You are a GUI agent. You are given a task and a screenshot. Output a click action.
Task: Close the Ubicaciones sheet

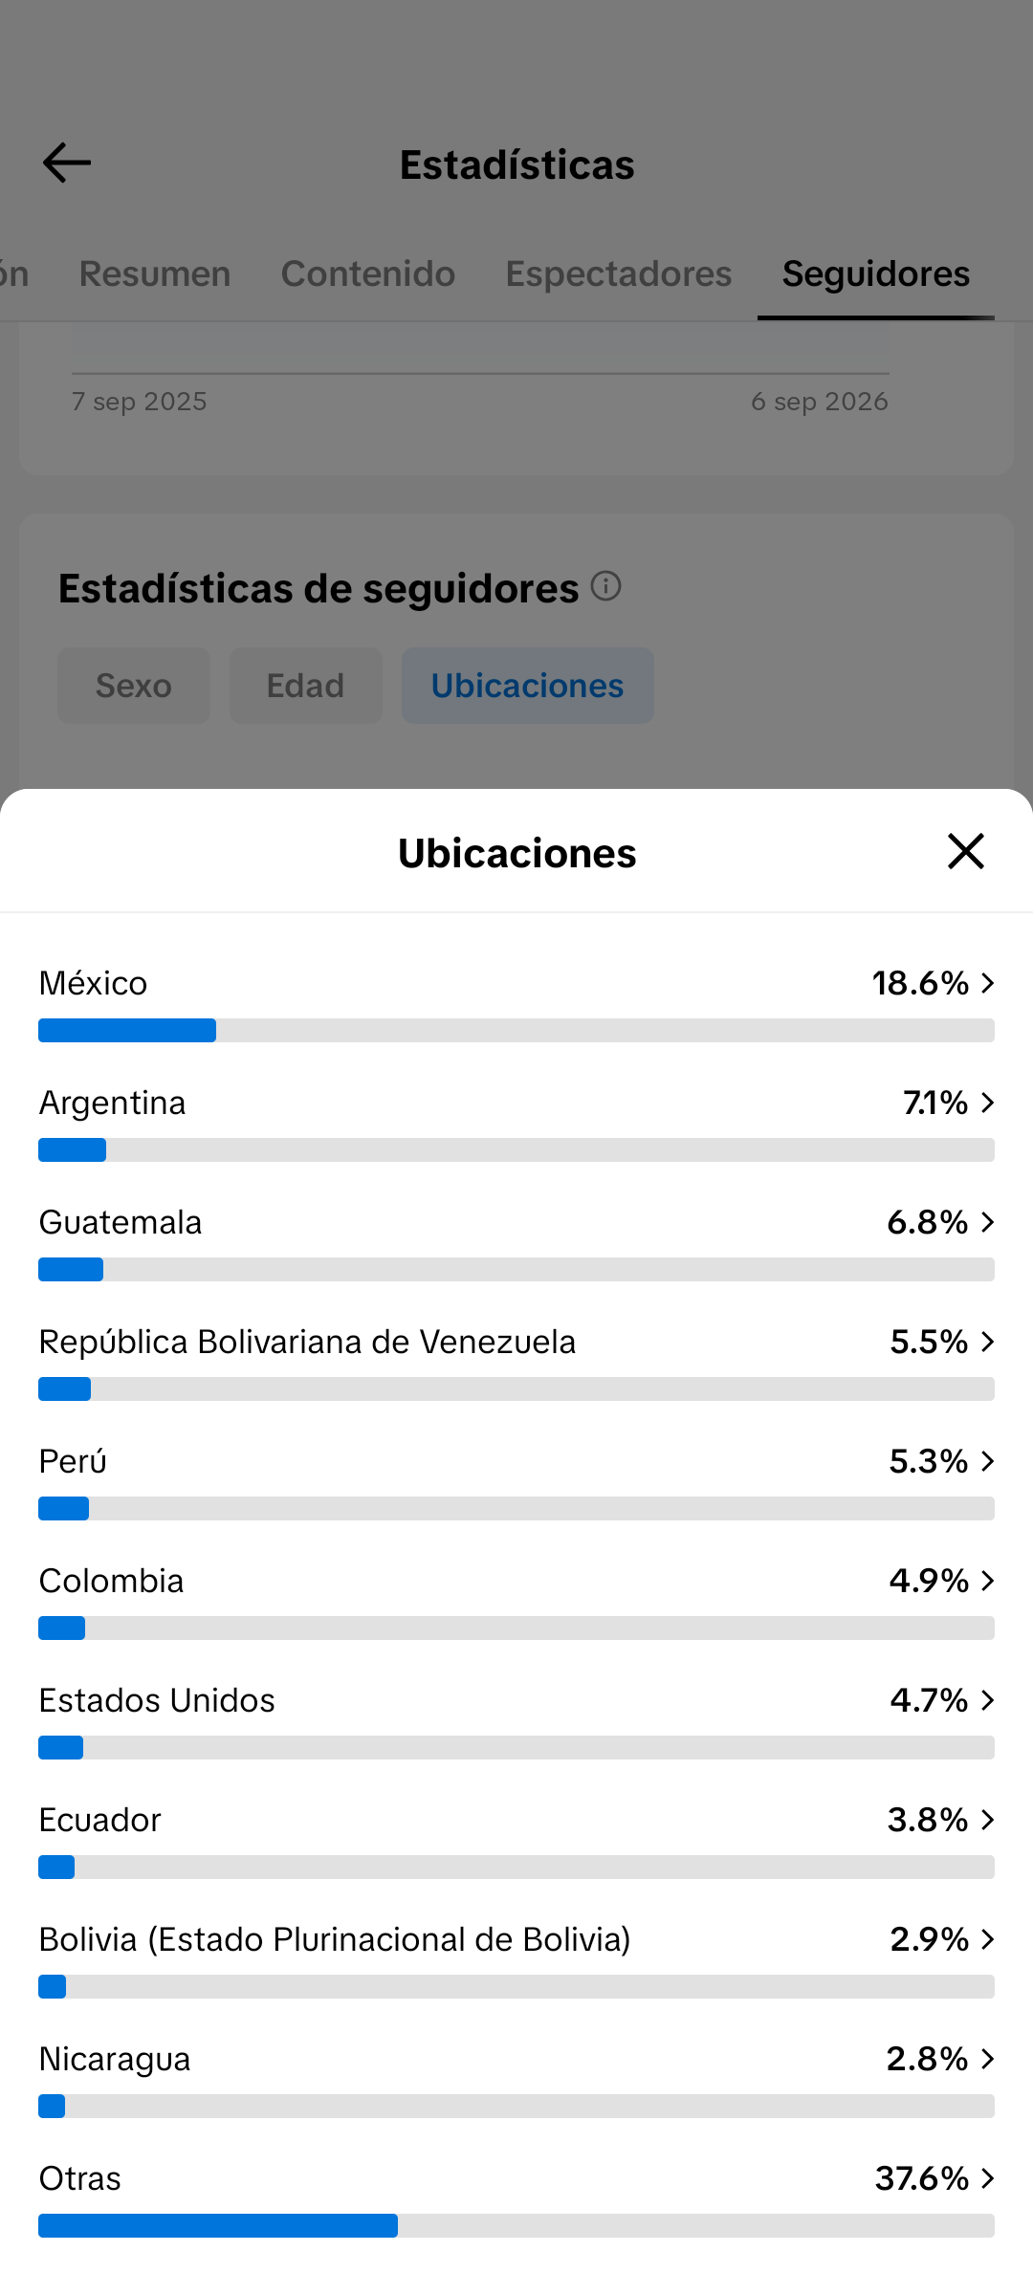pos(966,851)
